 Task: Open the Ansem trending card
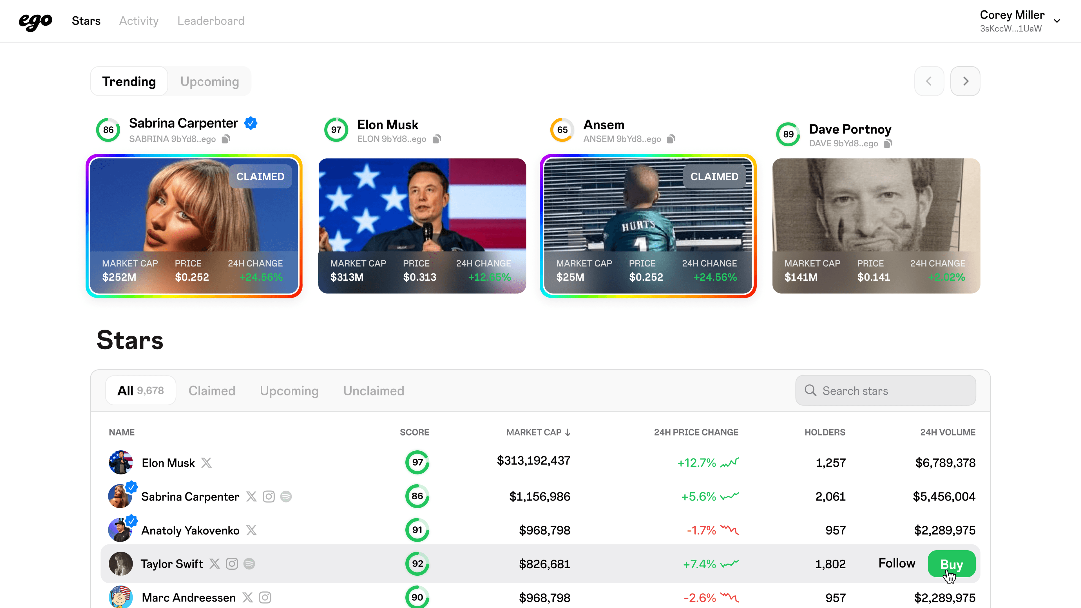pos(648,226)
